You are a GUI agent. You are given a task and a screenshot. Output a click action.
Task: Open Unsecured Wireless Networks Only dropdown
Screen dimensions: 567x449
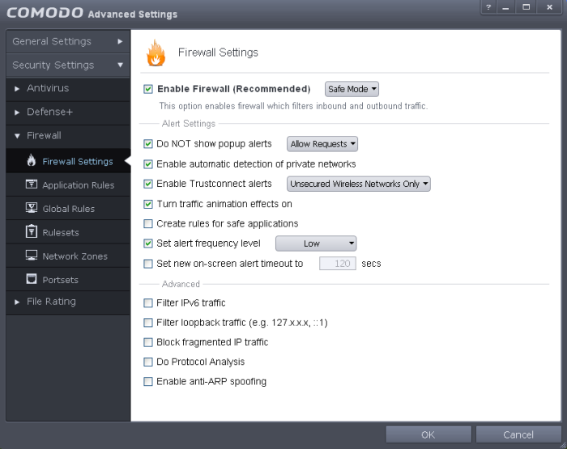pos(358,184)
